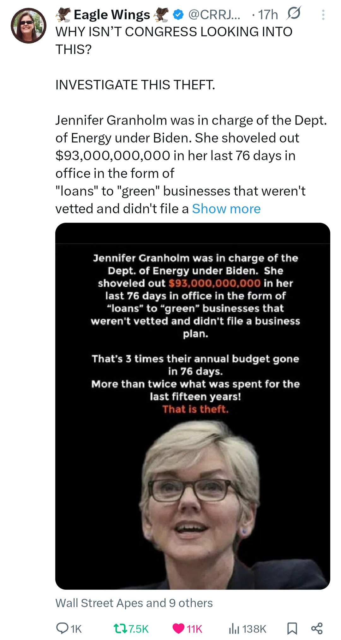Screen dimensions: 341x640
Task: Open the view analytics bar chart icon
Action: coord(234,628)
